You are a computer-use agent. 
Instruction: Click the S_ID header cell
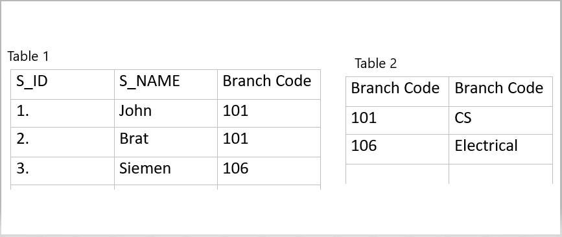tap(62, 84)
